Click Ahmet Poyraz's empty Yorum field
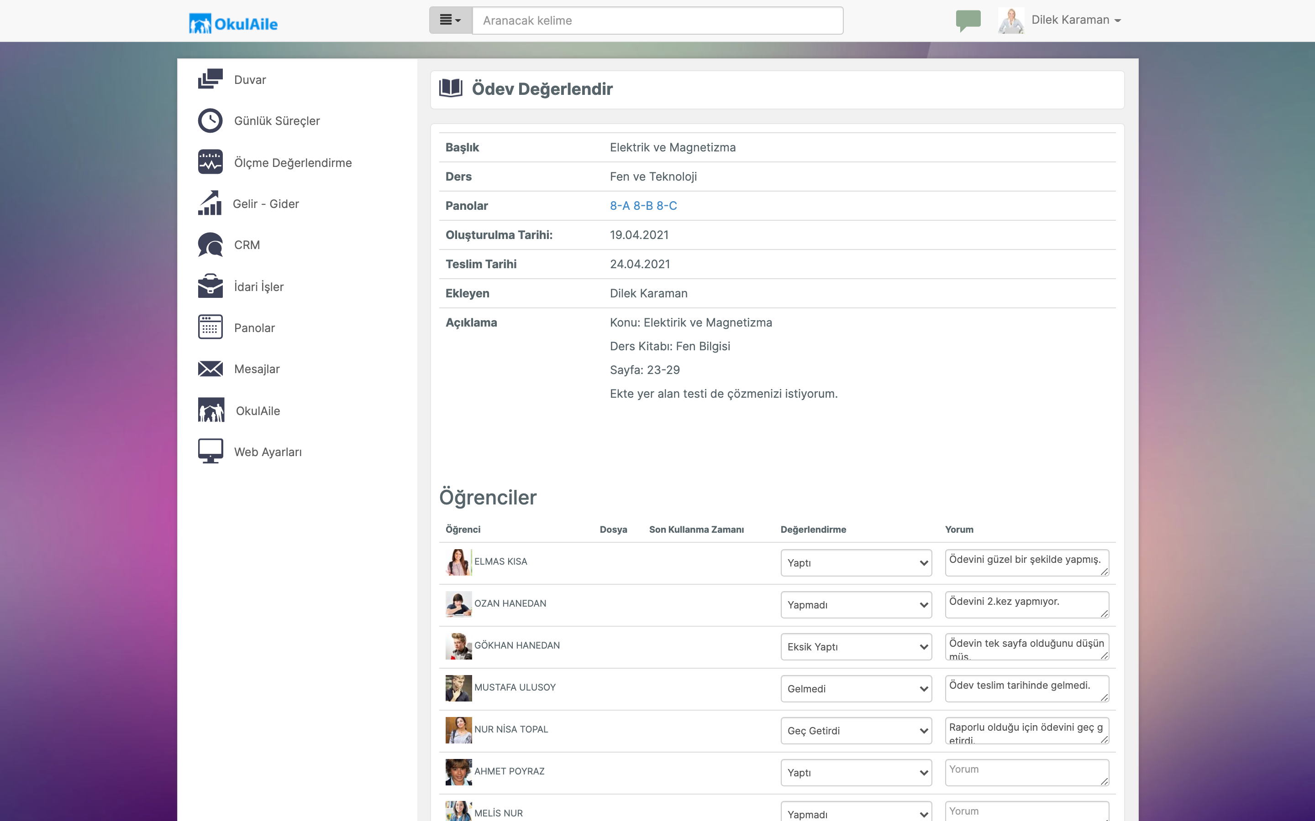The width and height of the screenshot is (1315, 821). click(1026, 772)
